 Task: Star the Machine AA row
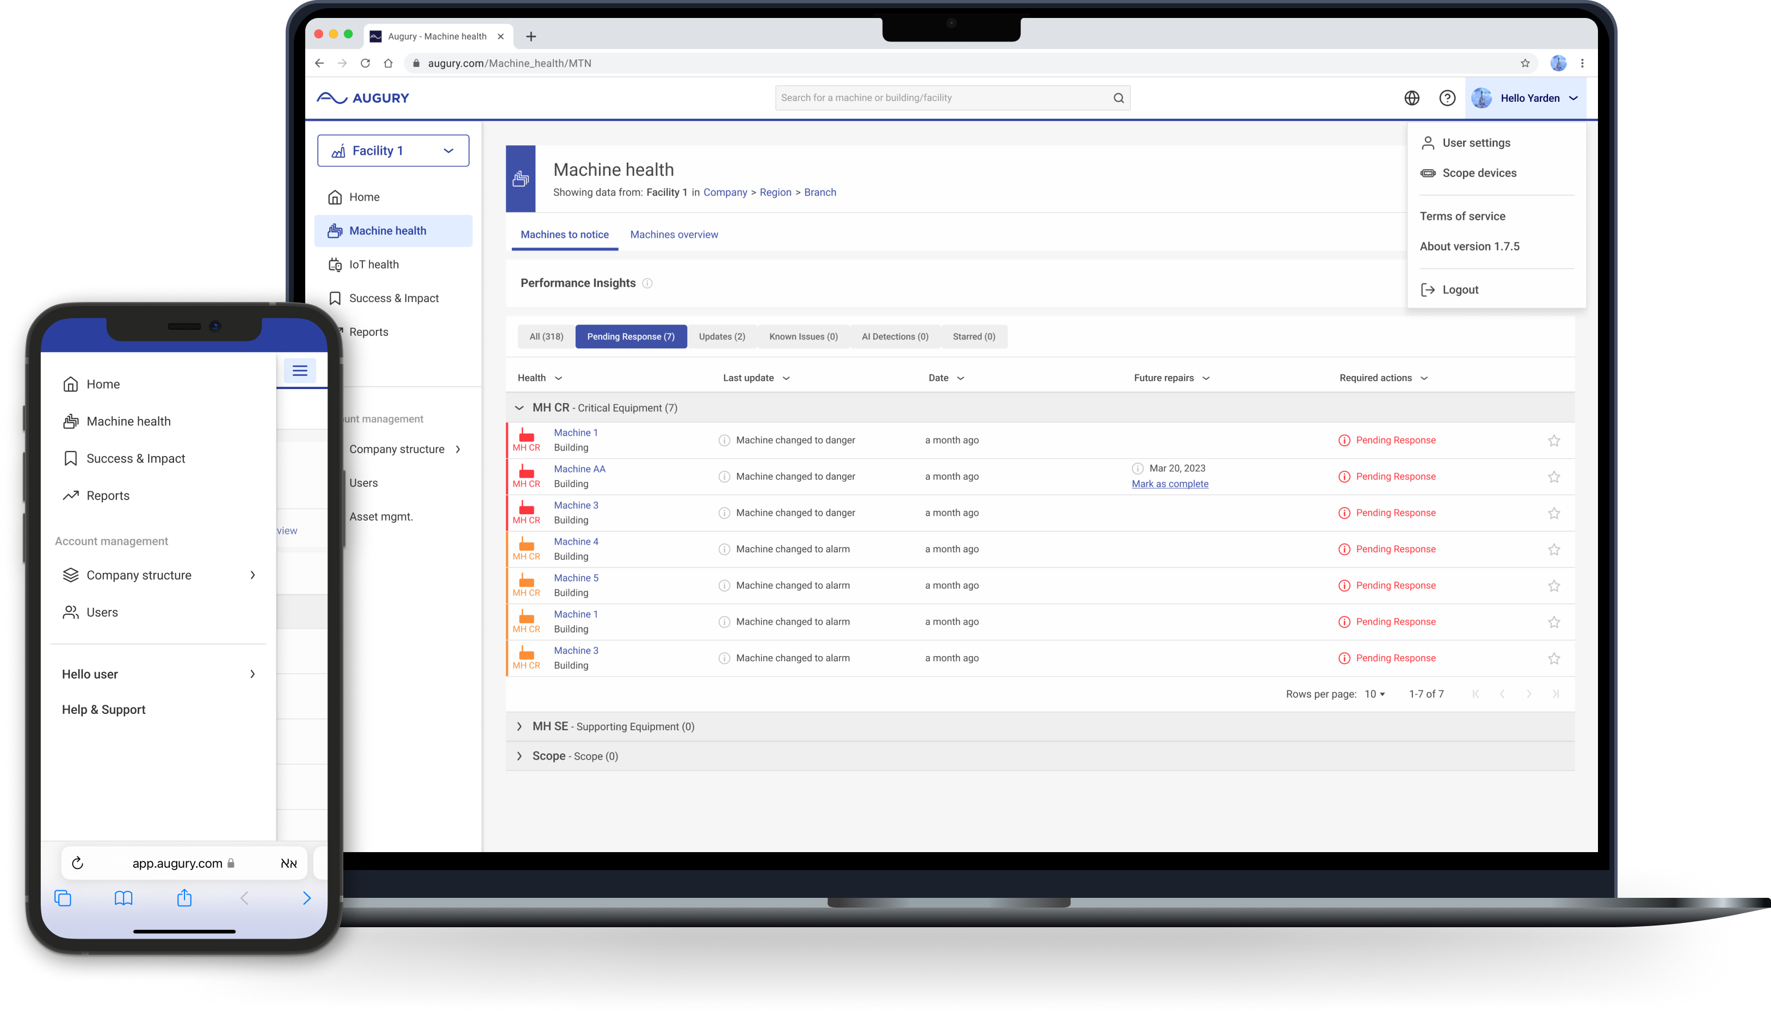(1554, 476)
